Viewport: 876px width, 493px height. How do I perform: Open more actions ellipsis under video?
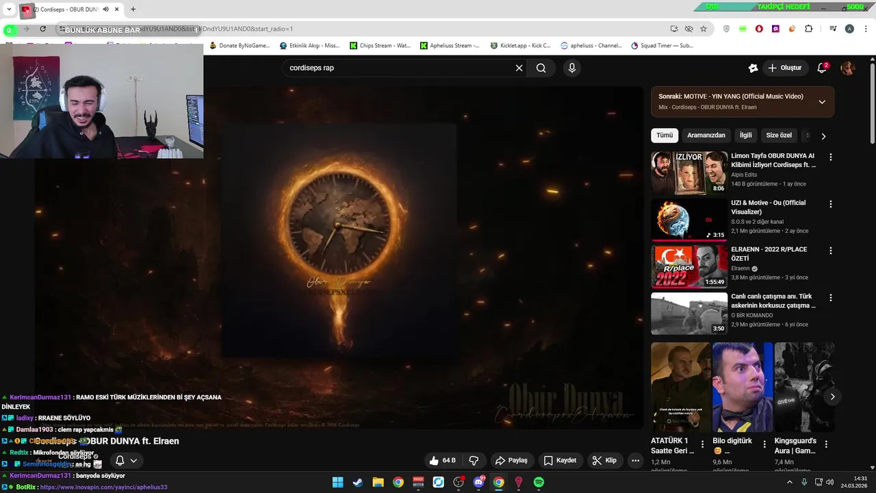pyautogui.click(x=635, y=460)
